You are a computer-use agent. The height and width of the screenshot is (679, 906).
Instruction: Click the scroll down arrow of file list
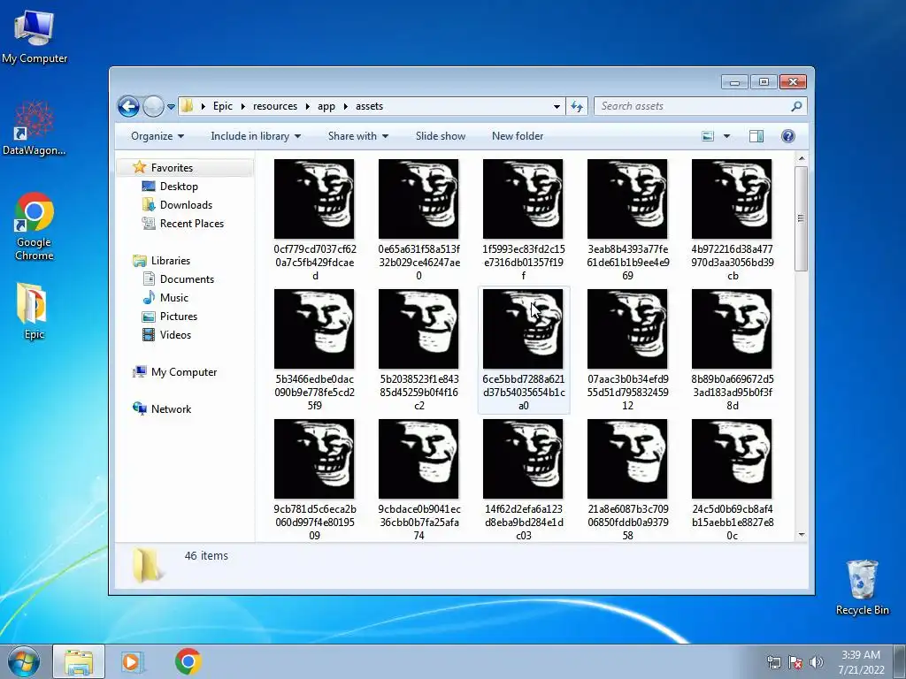(x=801, y=535)
